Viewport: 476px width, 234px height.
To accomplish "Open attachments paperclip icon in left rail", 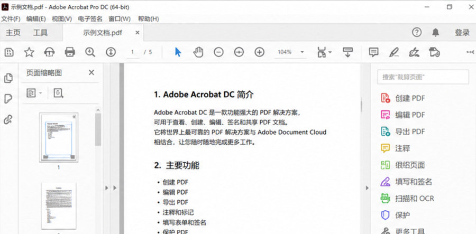I will click(8, 120).
